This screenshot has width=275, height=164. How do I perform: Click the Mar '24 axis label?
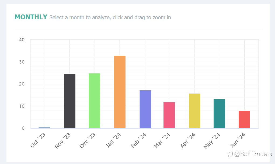pos(162,141)
